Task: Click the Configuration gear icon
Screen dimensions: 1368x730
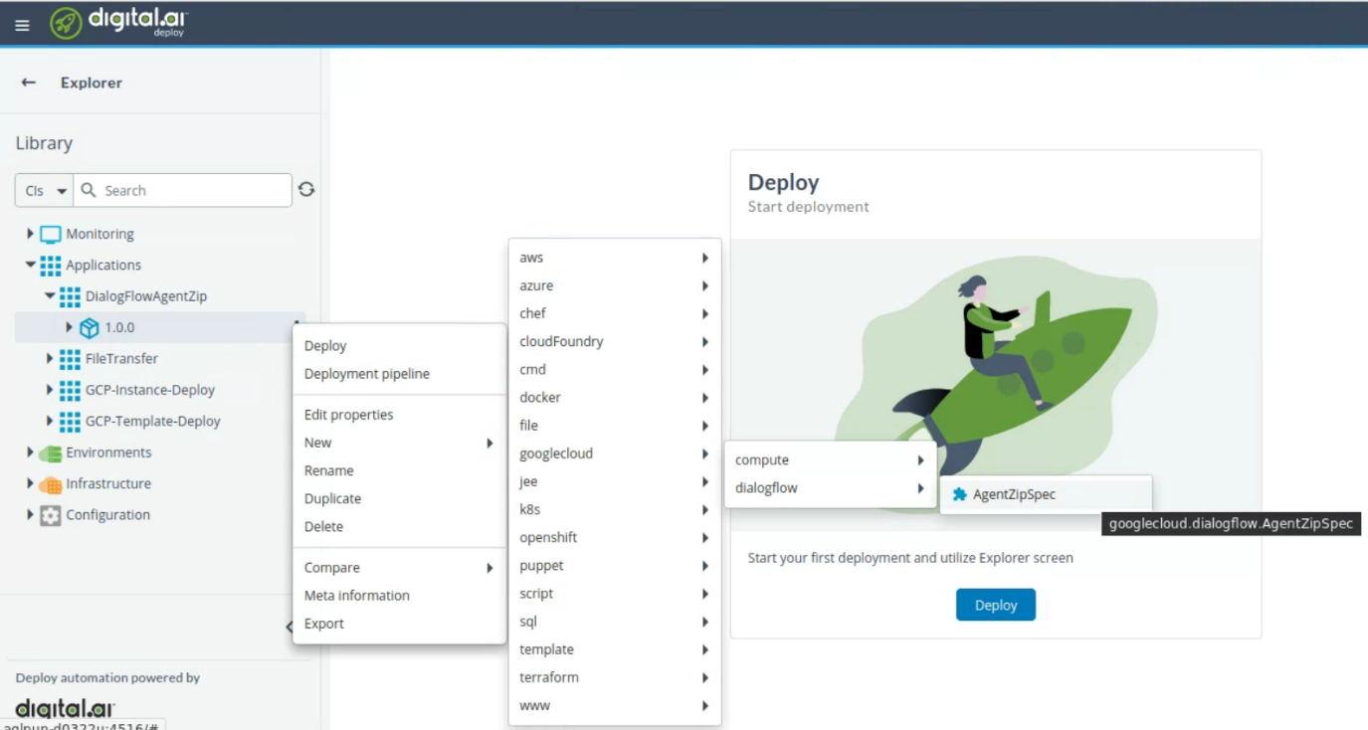Action: coord(51,515)
